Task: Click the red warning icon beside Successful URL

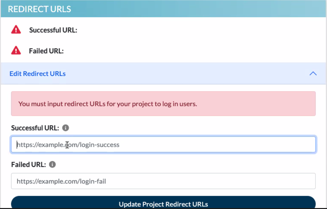Action: (x=16, y=30)
